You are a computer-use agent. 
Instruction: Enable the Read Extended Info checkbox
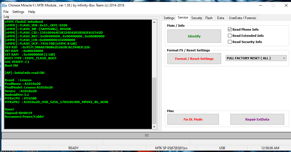[x=230, y=36]
